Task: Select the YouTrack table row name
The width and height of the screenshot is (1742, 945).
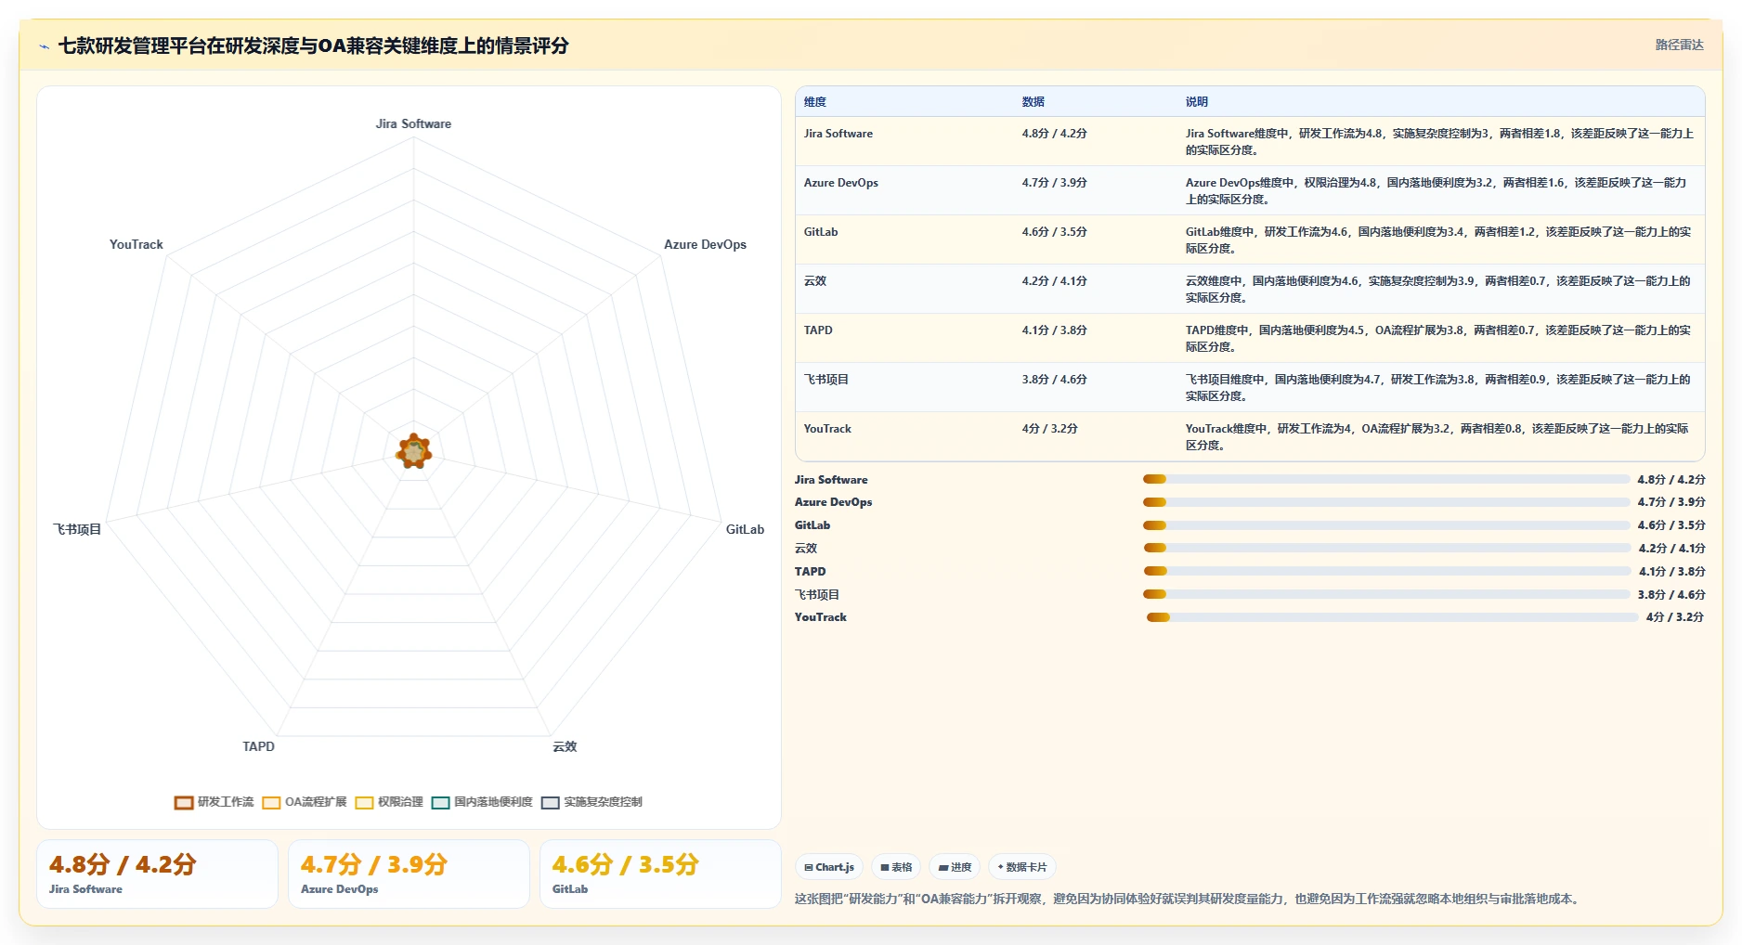Action: 827,429
